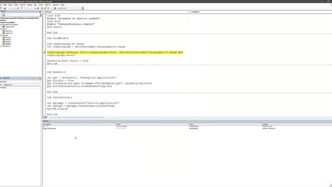Image resolution: width=332 pixels, height=187 pixels.
Task: Click the 'Sub TestOutlook()' code line
Action: 60,98
